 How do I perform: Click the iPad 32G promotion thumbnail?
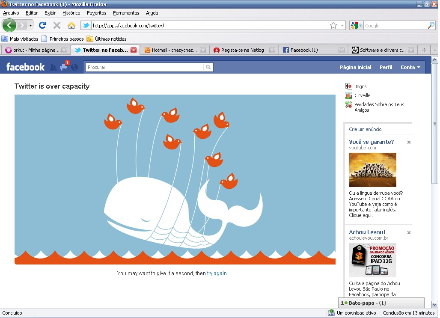coord(373,260)
